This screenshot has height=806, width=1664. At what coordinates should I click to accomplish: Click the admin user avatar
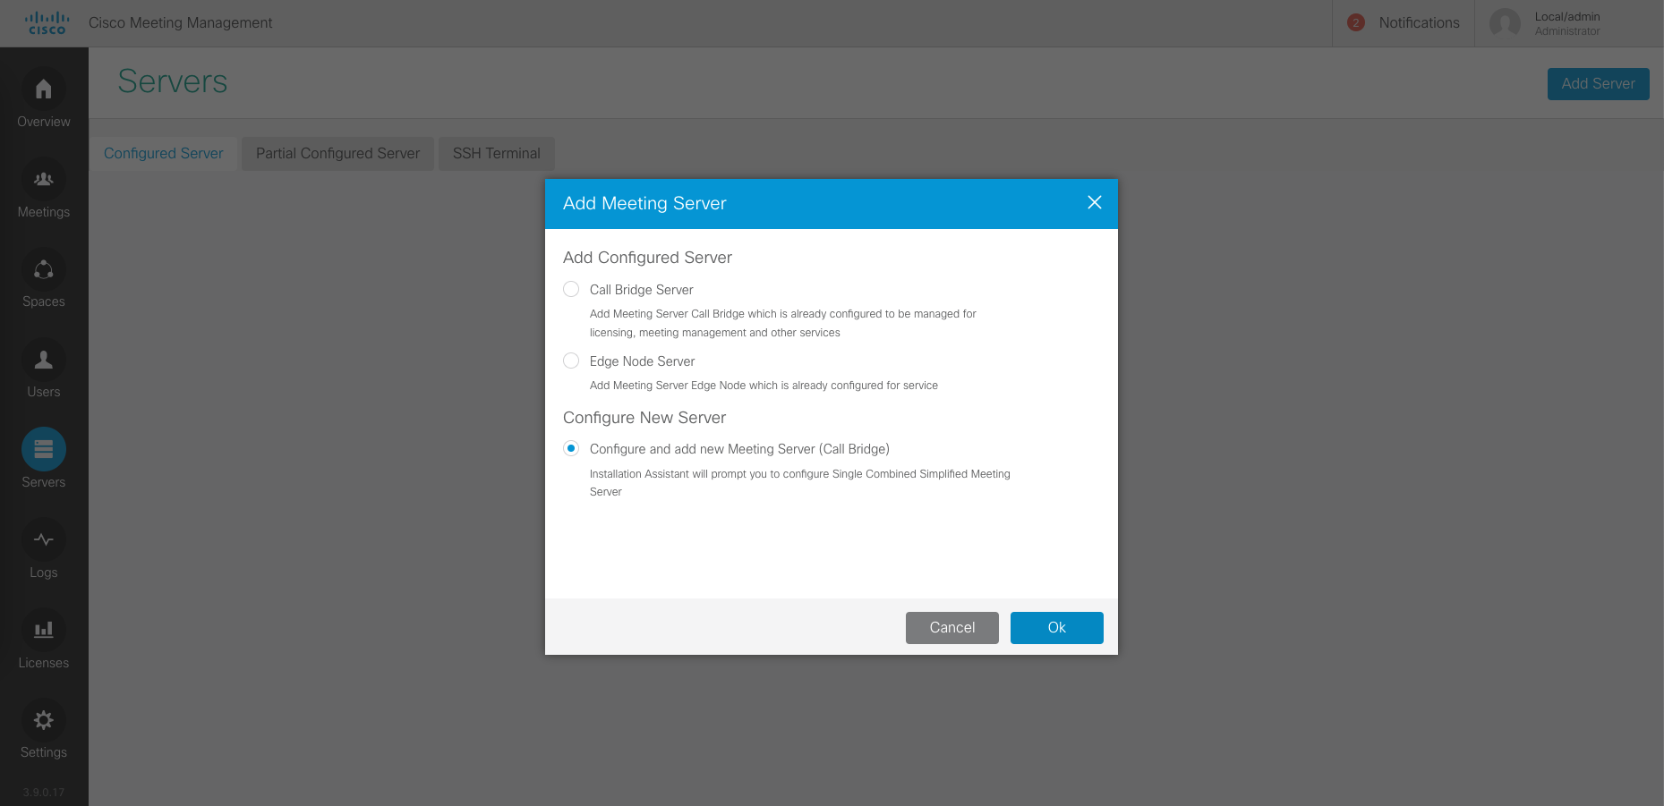coord(1505,23)
